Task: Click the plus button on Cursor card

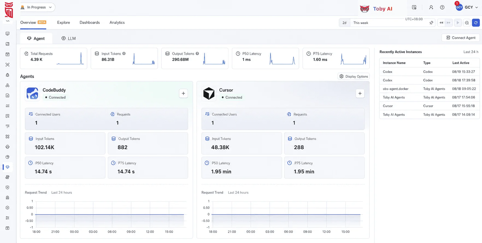Action: click(x=360, y=94)
